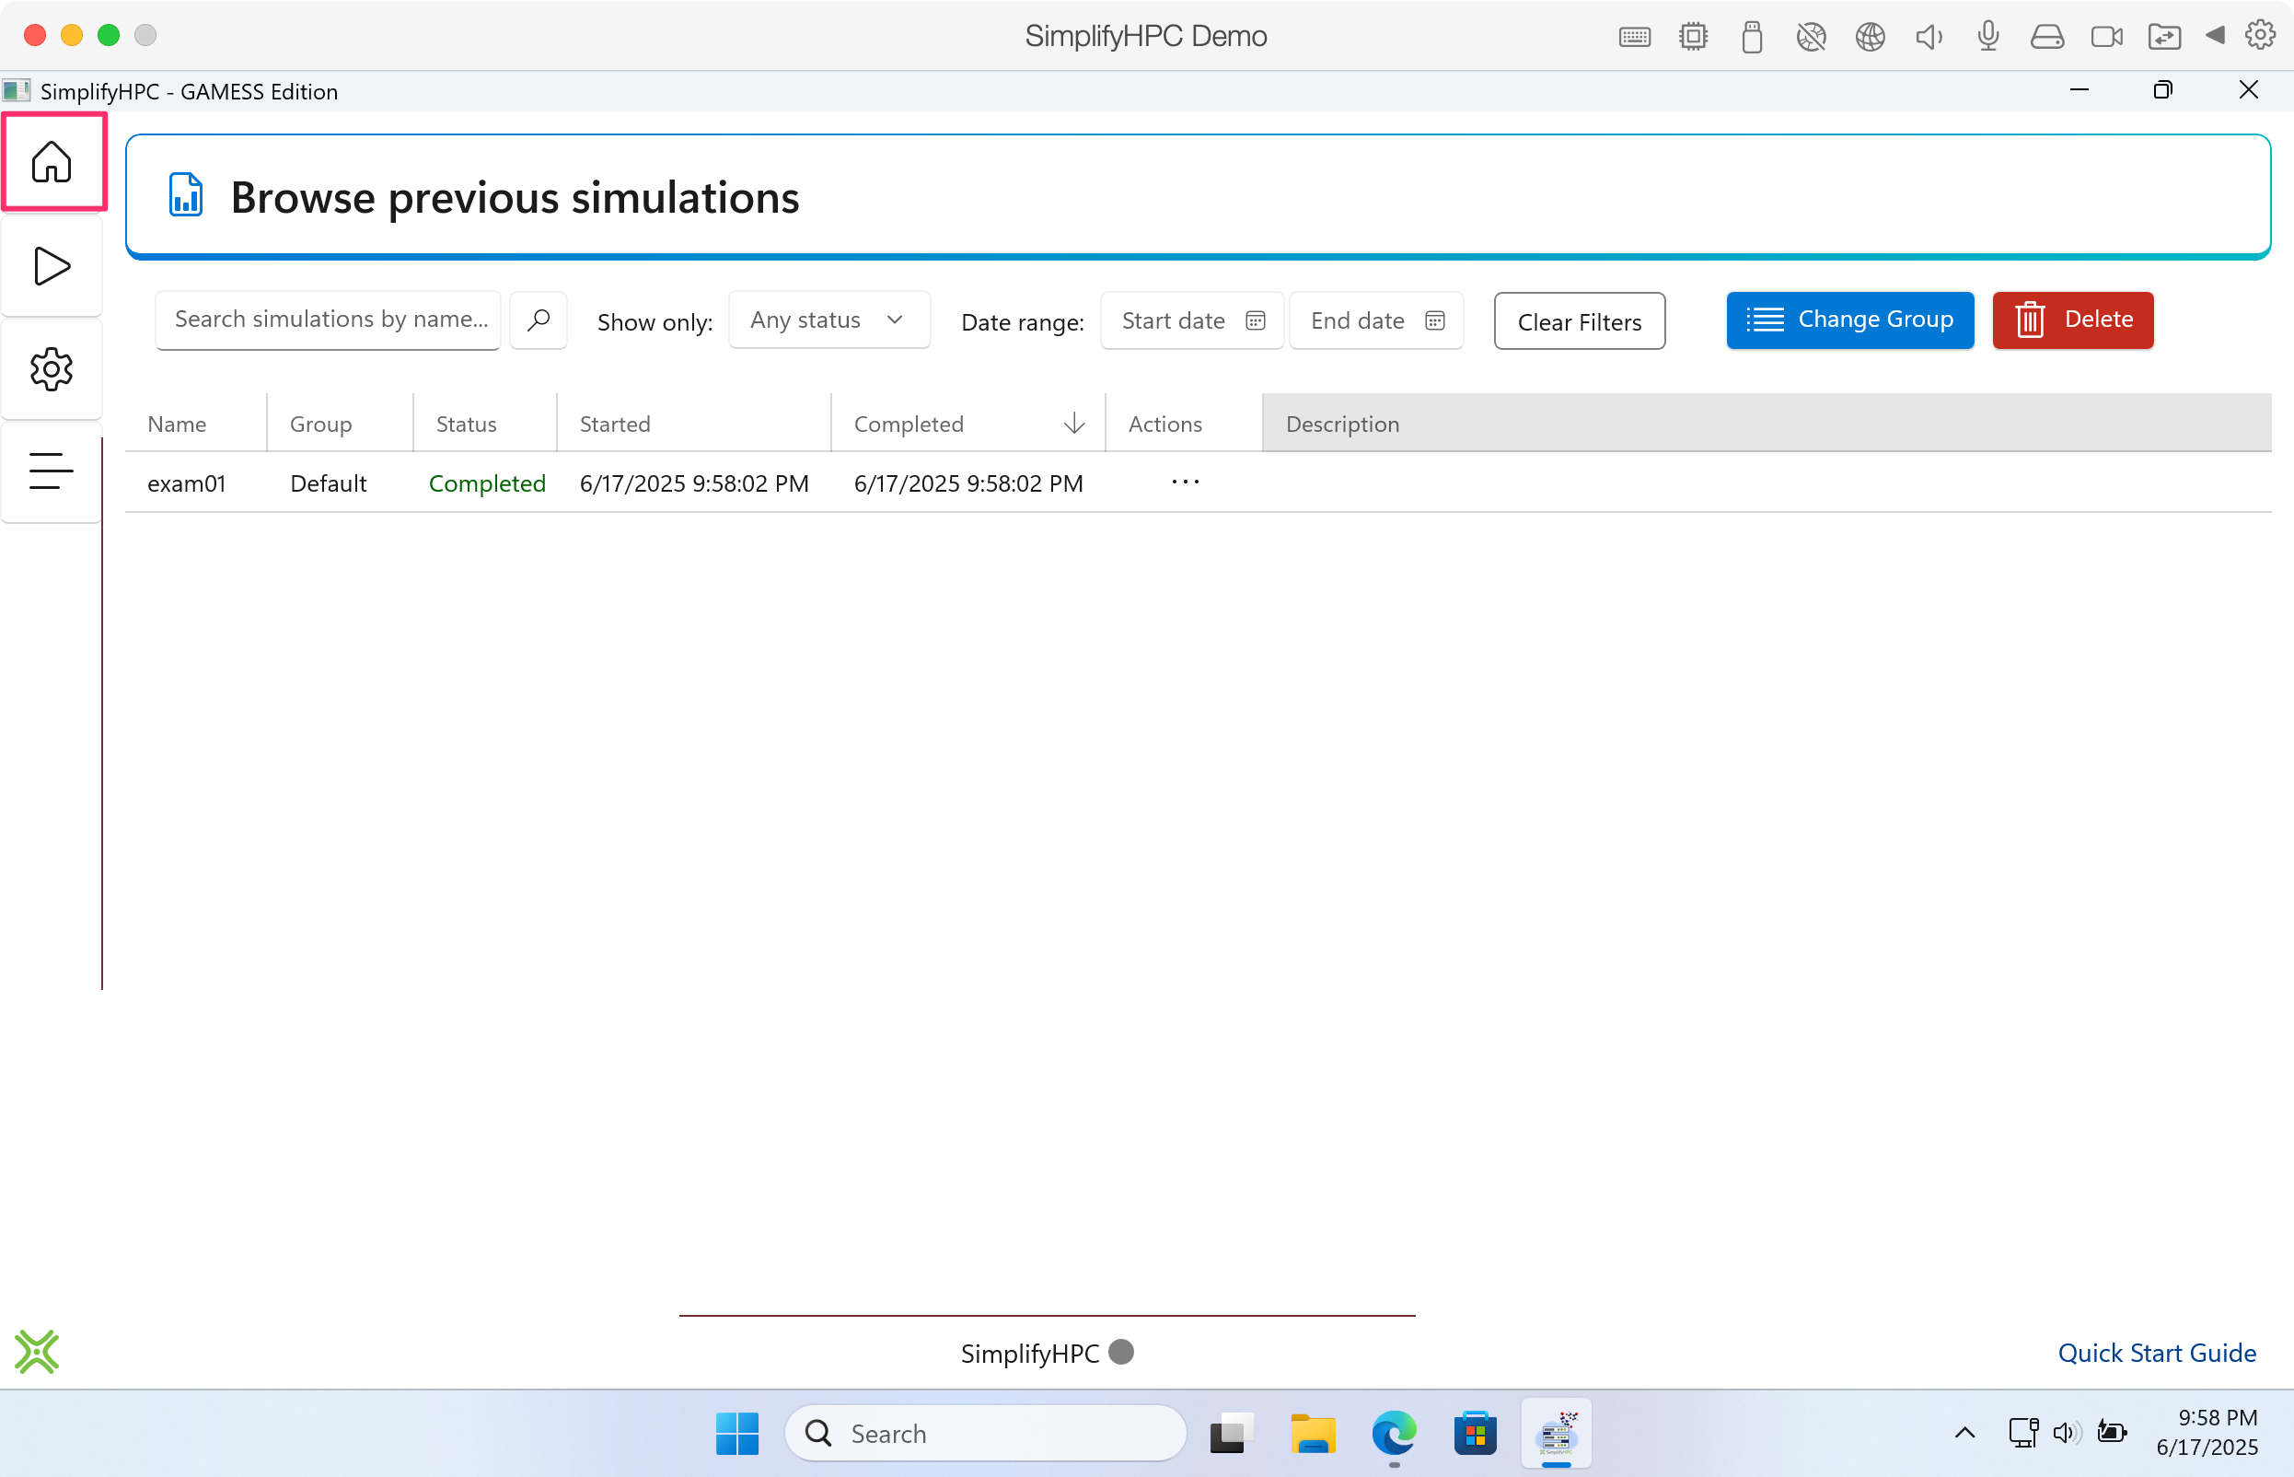The height and width of the screenshot is (1477, 2294).
Task: Focus the search simulations by name field
Action: point(328,320)
